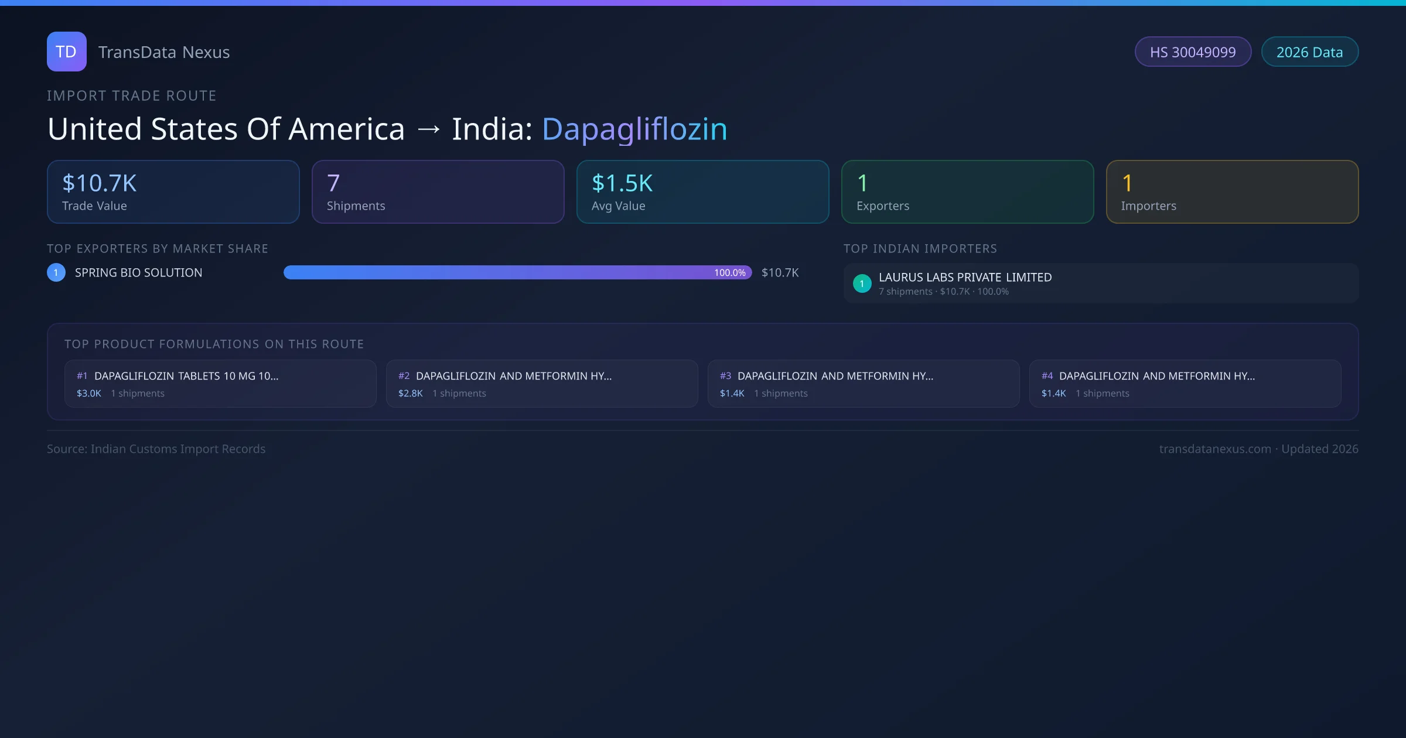Expand the DAPAGLIFLOZIN TABLETS 10 MG truncated title
1406x738 pixels.
187,375
